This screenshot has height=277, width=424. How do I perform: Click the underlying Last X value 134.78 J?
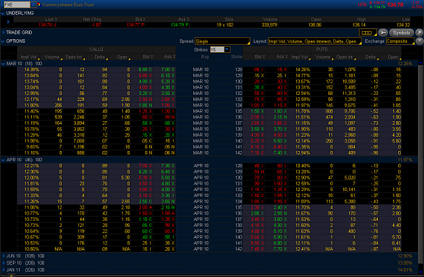pos(47,25)
